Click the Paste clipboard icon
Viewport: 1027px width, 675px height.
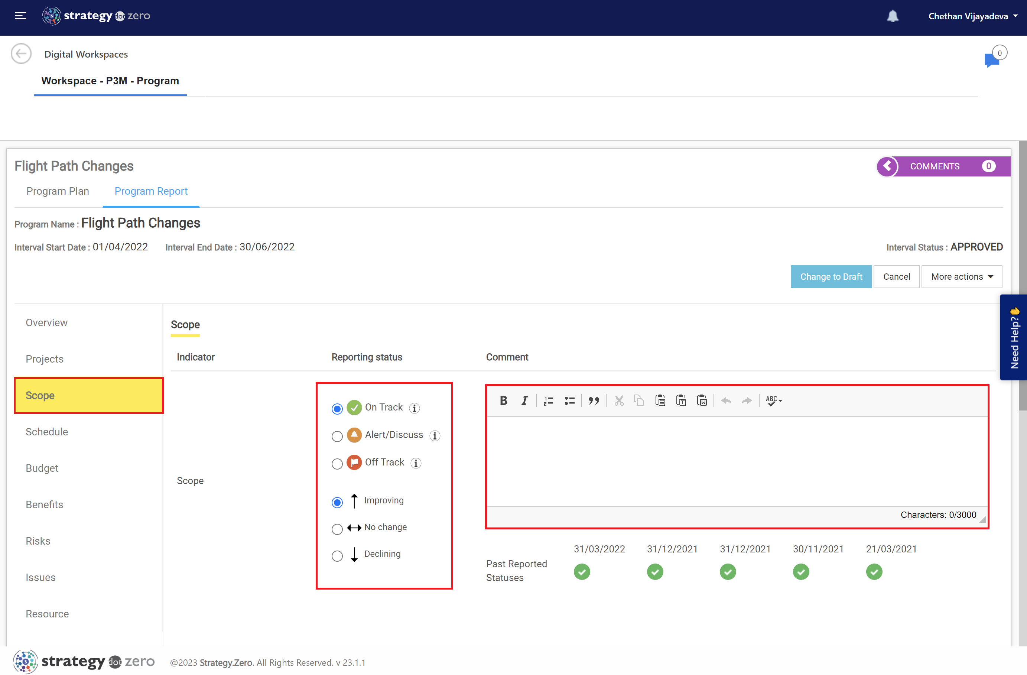(660, 400)
